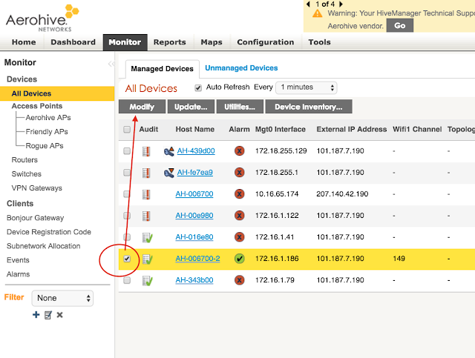This screenshot has width=475, height=358.
Task: Edit the filter with pencil icon
Action: 47,315
